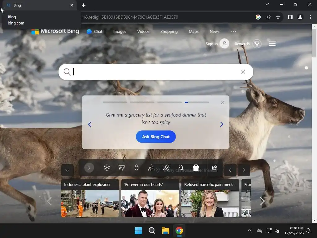Click Chrome icon in taskbar
317x238 pixels.
pos(179,231)
